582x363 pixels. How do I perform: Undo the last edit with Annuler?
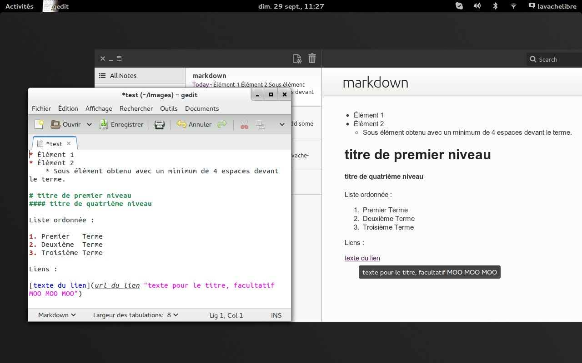[x=194, y=124]
